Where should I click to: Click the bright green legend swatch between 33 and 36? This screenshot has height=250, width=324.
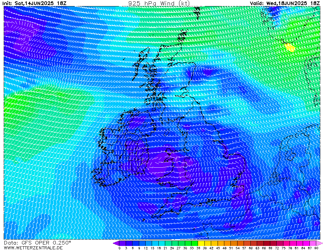click(x=195, y=243)
